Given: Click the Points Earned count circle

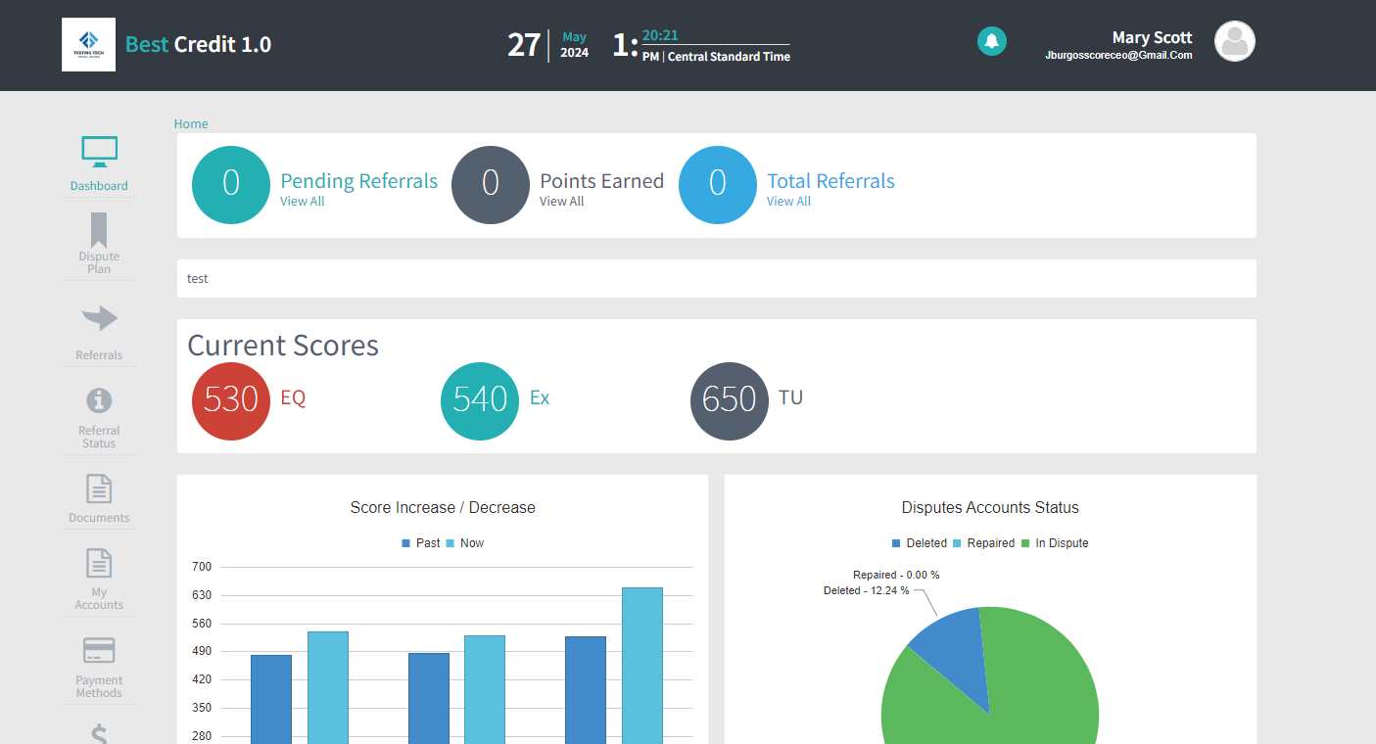Looking at the screenshot, I should pyautogui.click(x=491, y=185).
